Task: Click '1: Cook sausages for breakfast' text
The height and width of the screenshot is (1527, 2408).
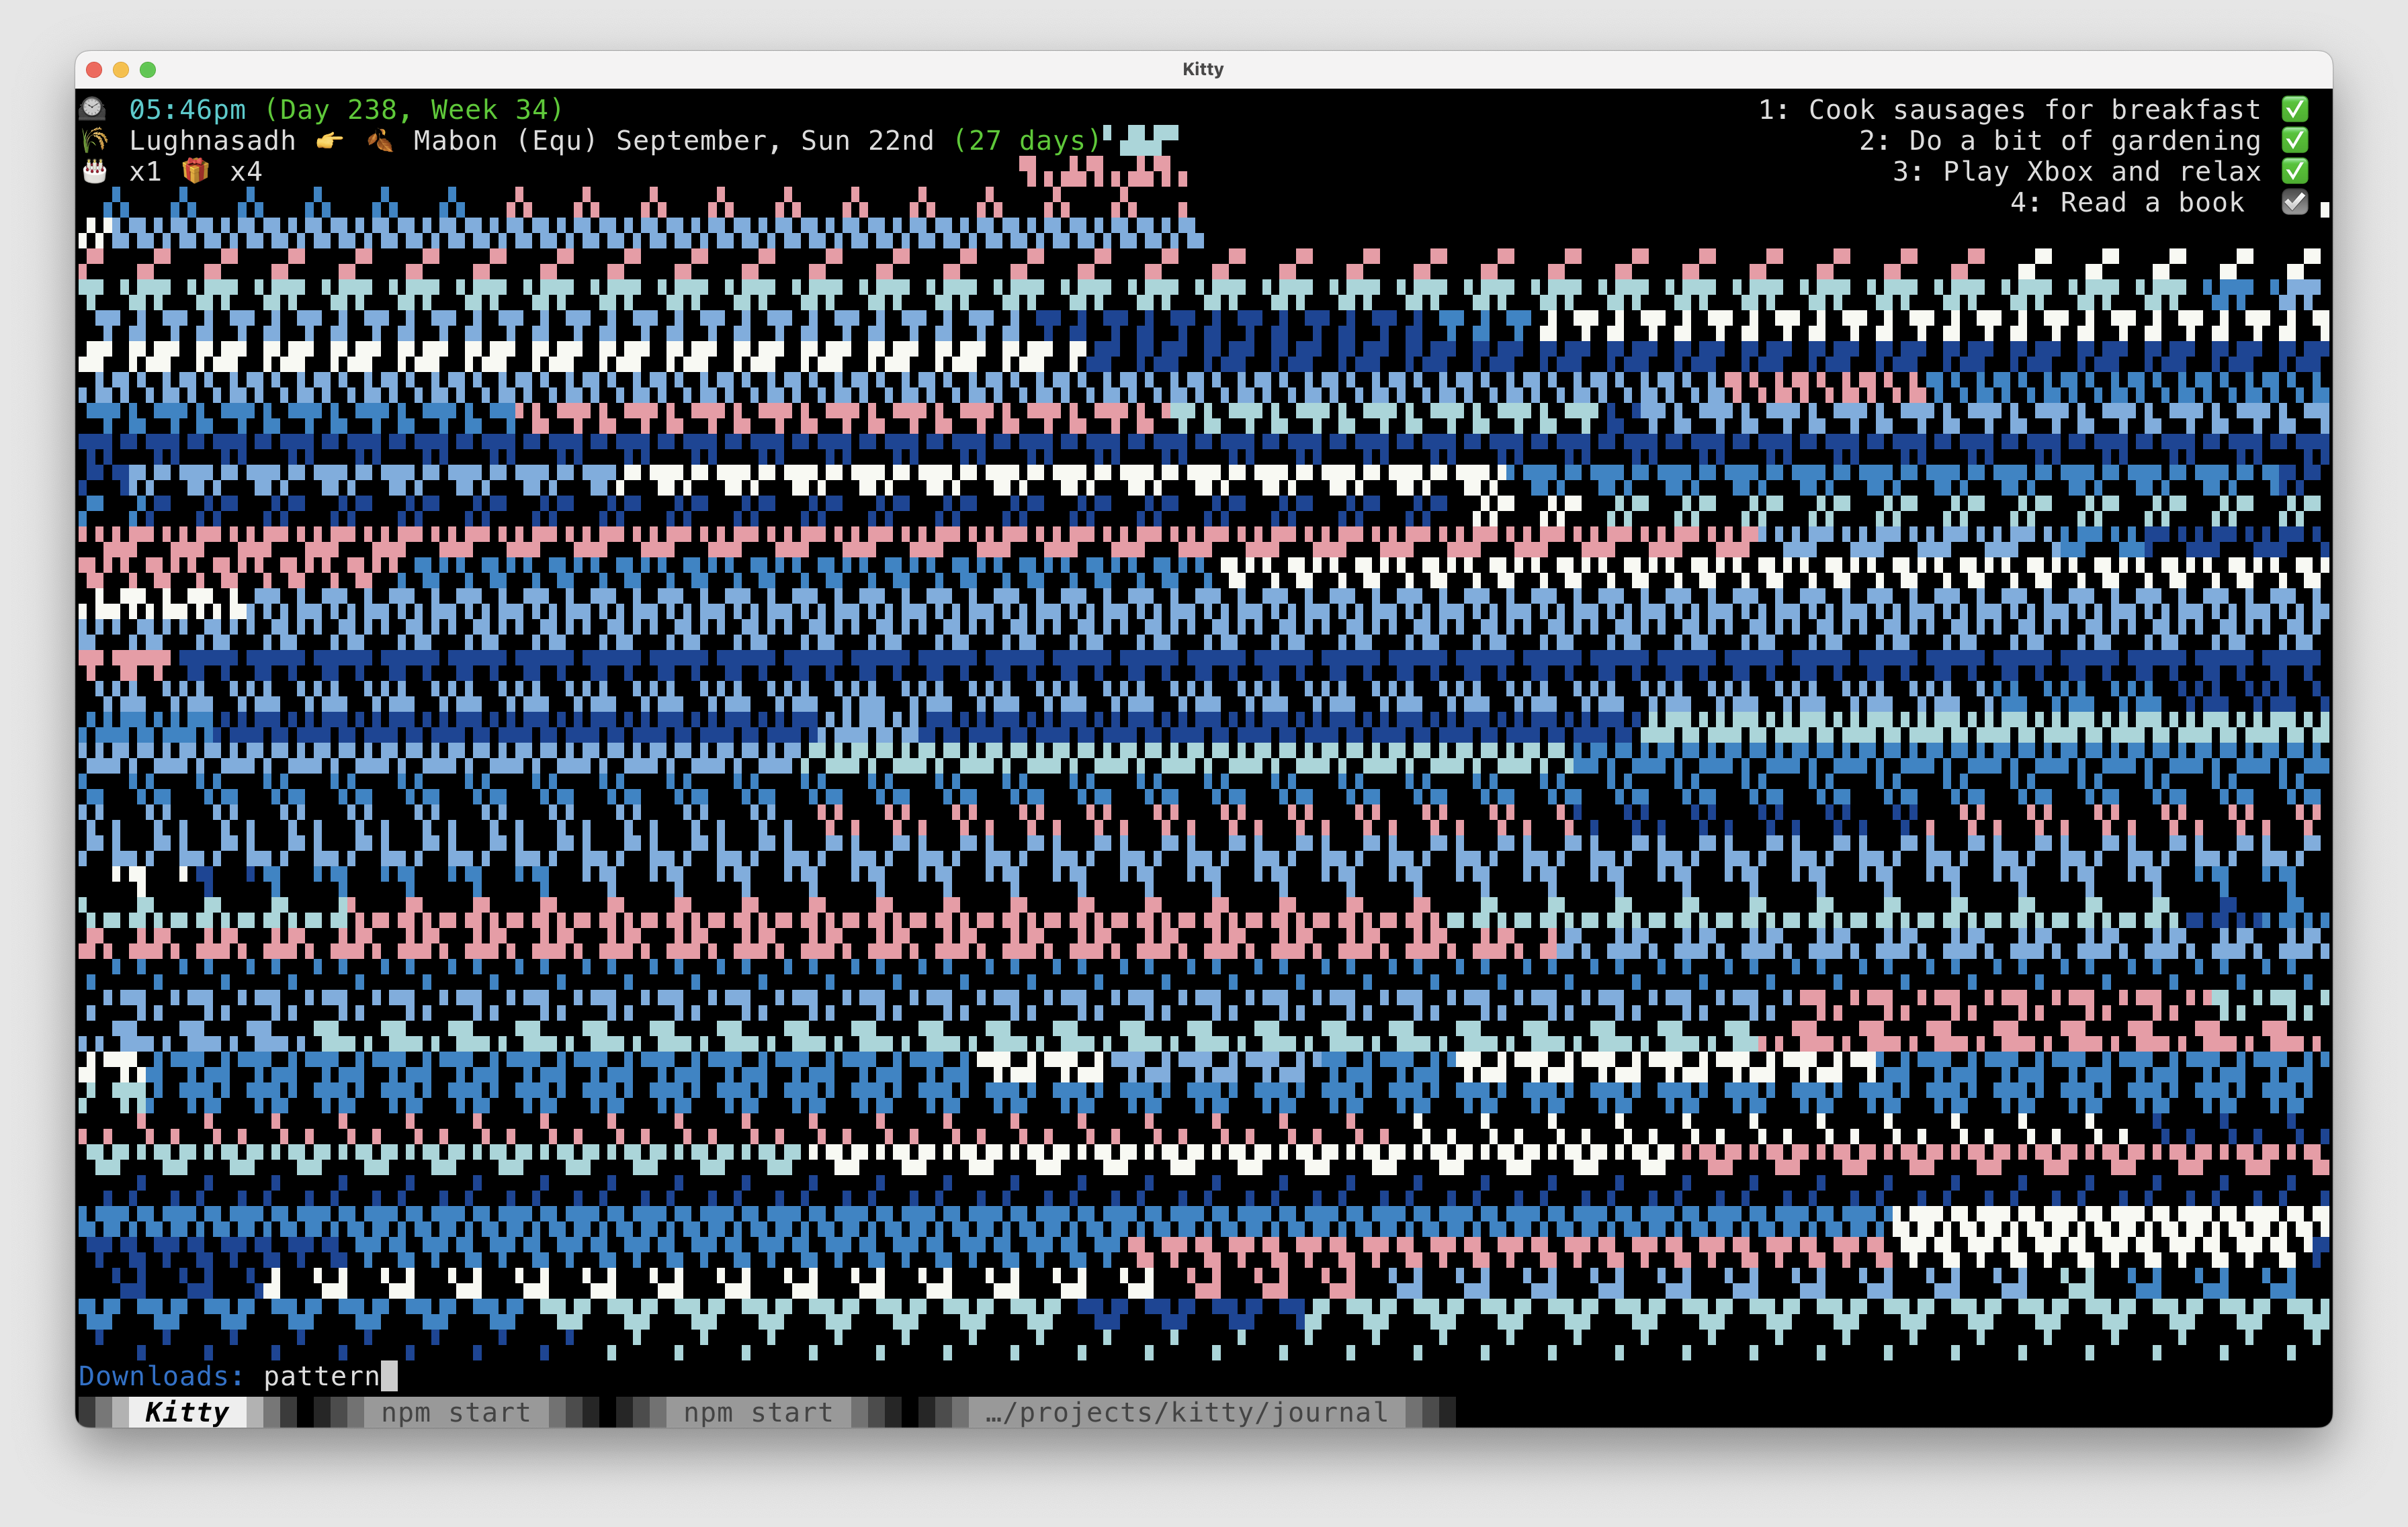Action: pos(2010,109)
